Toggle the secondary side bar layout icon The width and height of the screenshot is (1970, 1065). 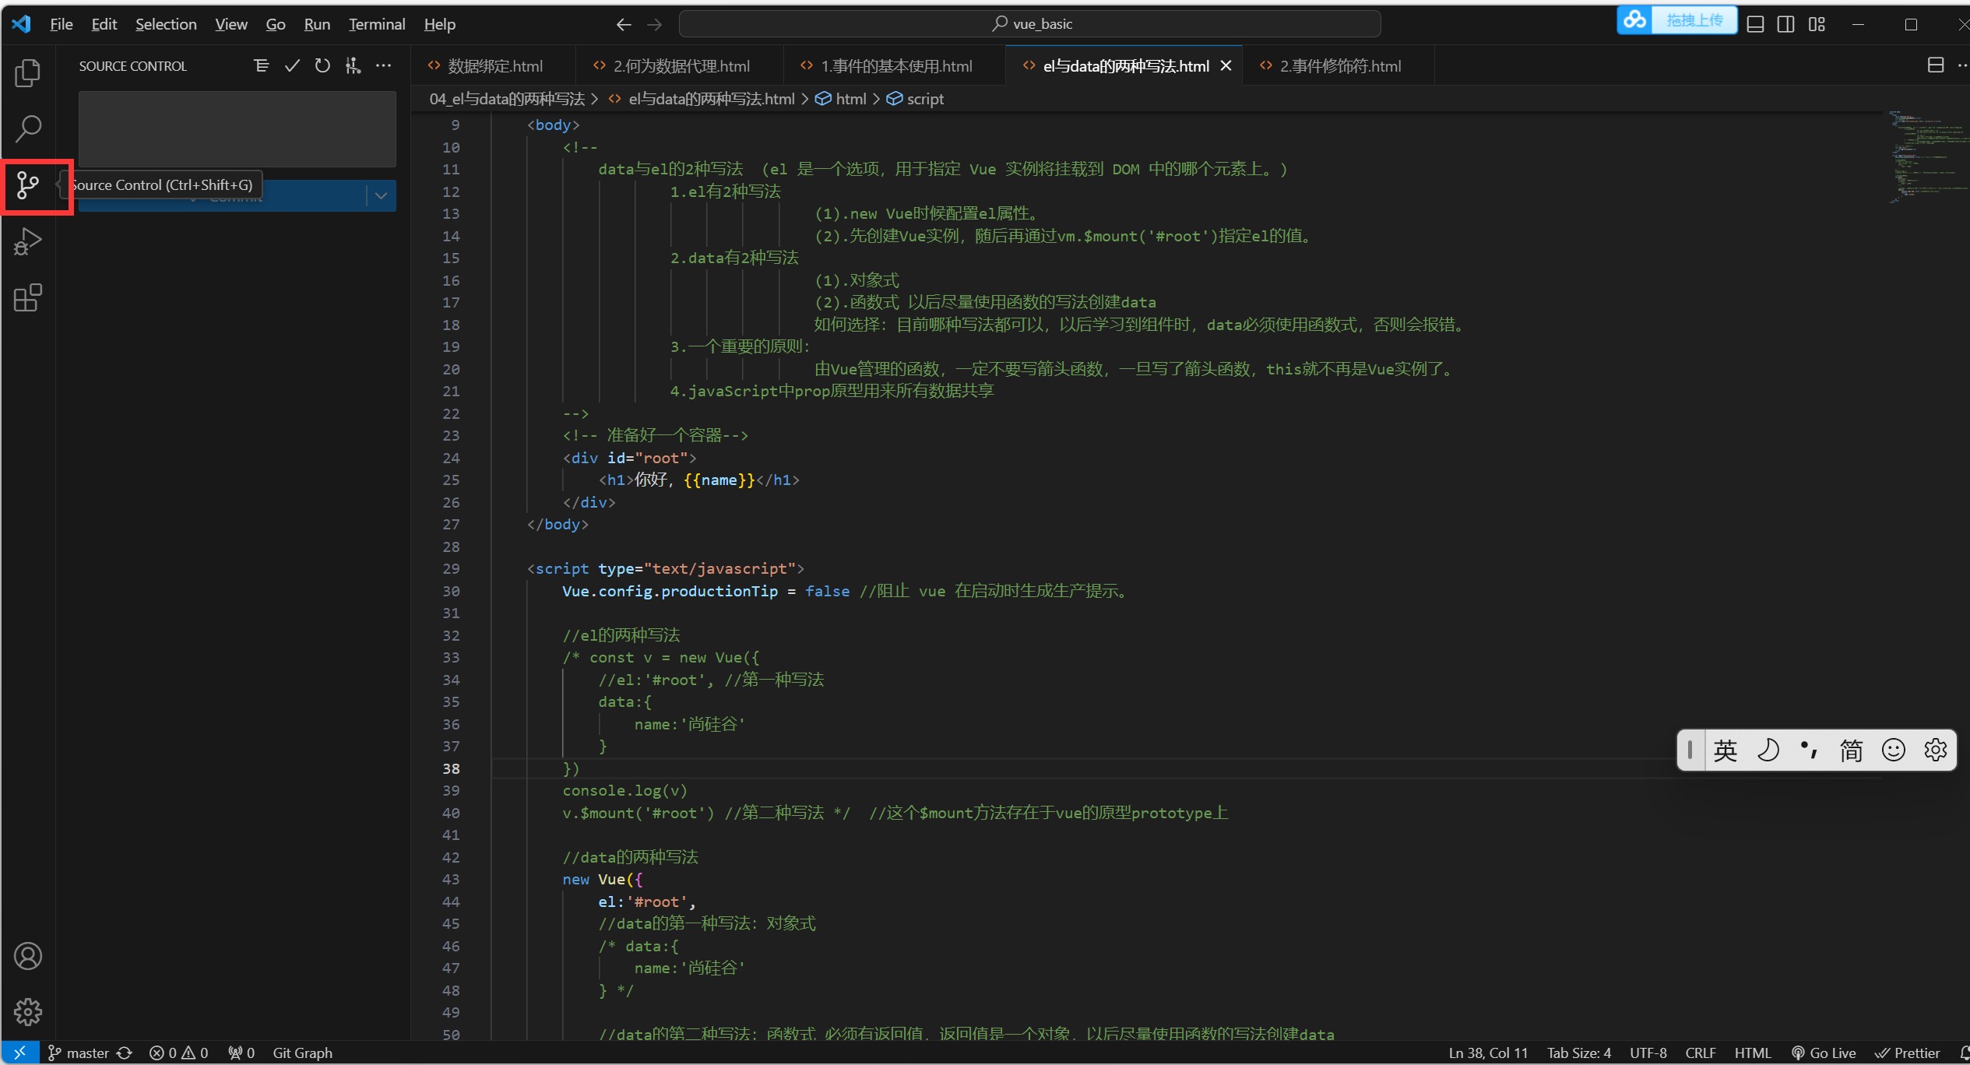[x=1786, y=25]
